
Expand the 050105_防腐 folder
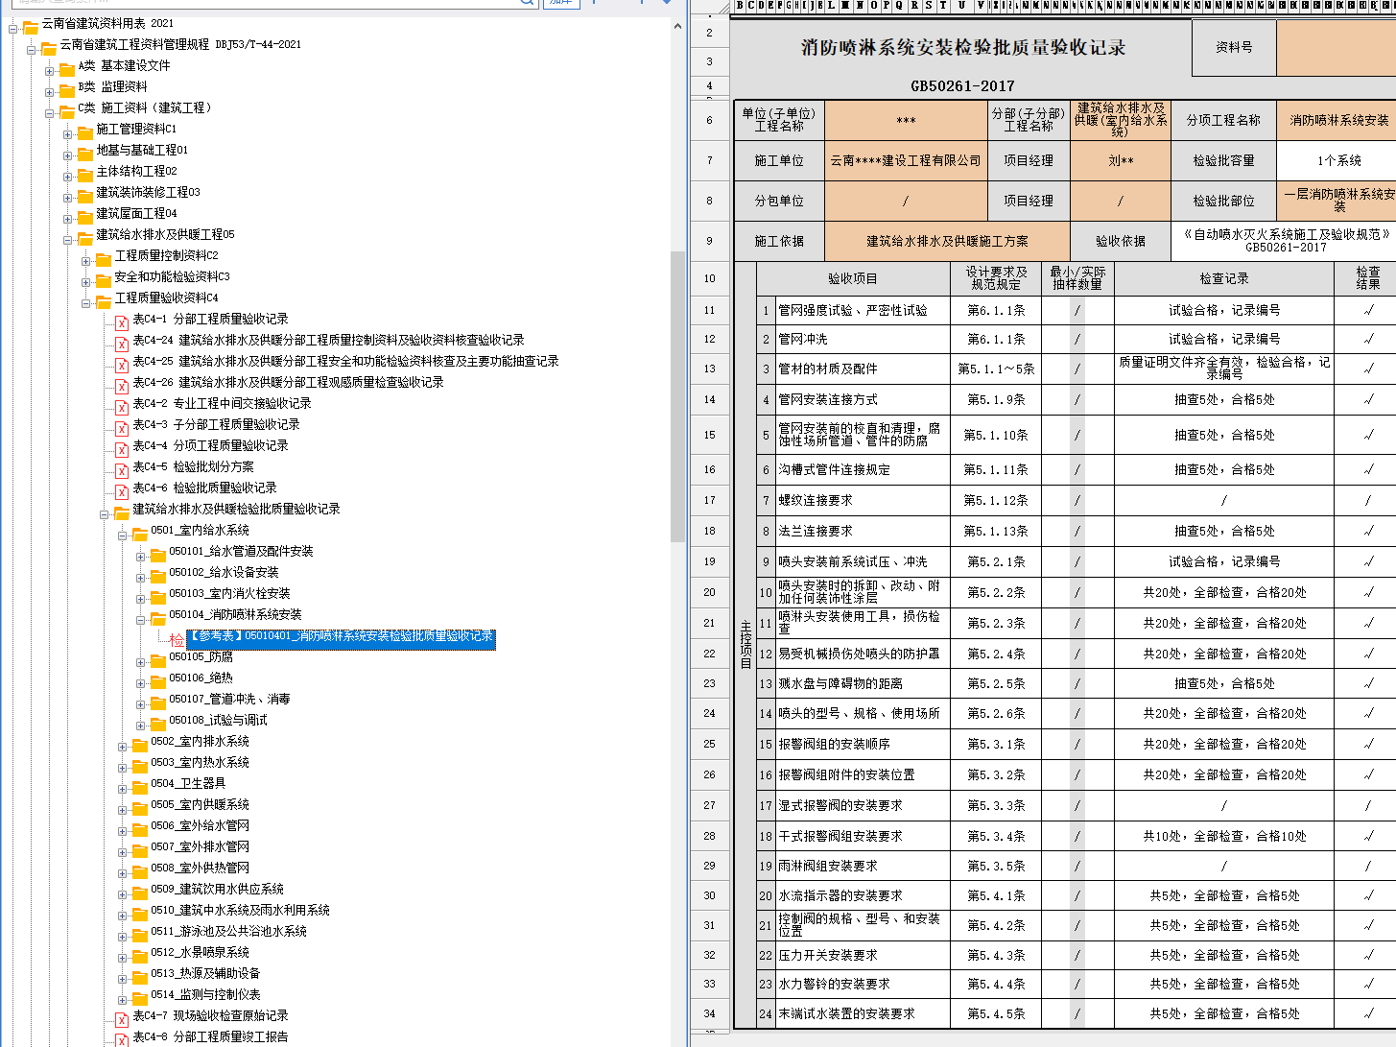141,661
